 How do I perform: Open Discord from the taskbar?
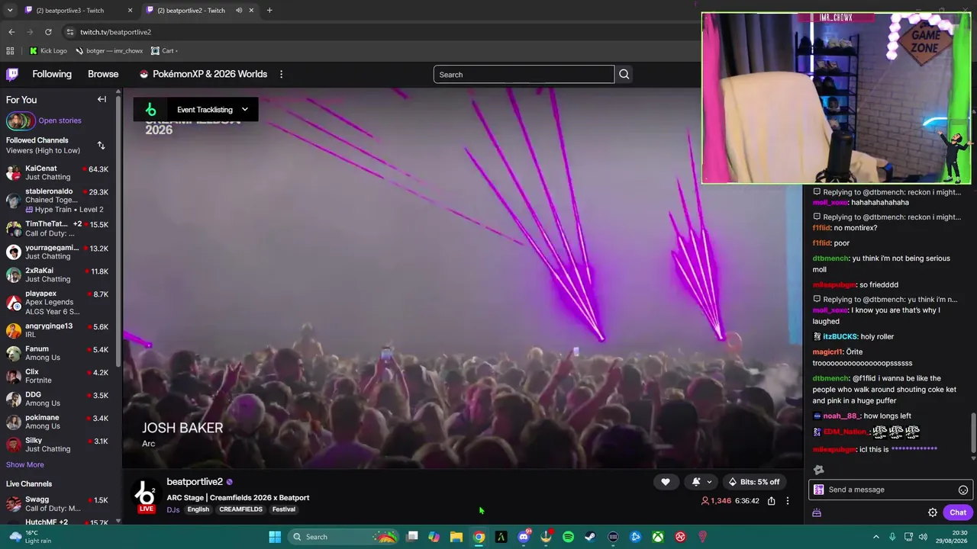[x=524, y=537]
